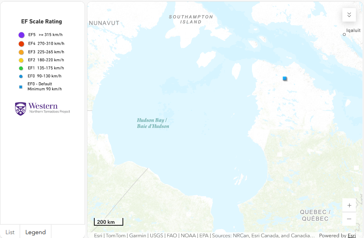Click the Western Northern Tornadoes Project logo
Image resolution: width=364 pixels, height=238 pixels.
tap(43, 109)
